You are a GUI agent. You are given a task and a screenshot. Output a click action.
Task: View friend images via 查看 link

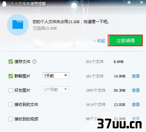pyautogui.click(x=136, y=90)
